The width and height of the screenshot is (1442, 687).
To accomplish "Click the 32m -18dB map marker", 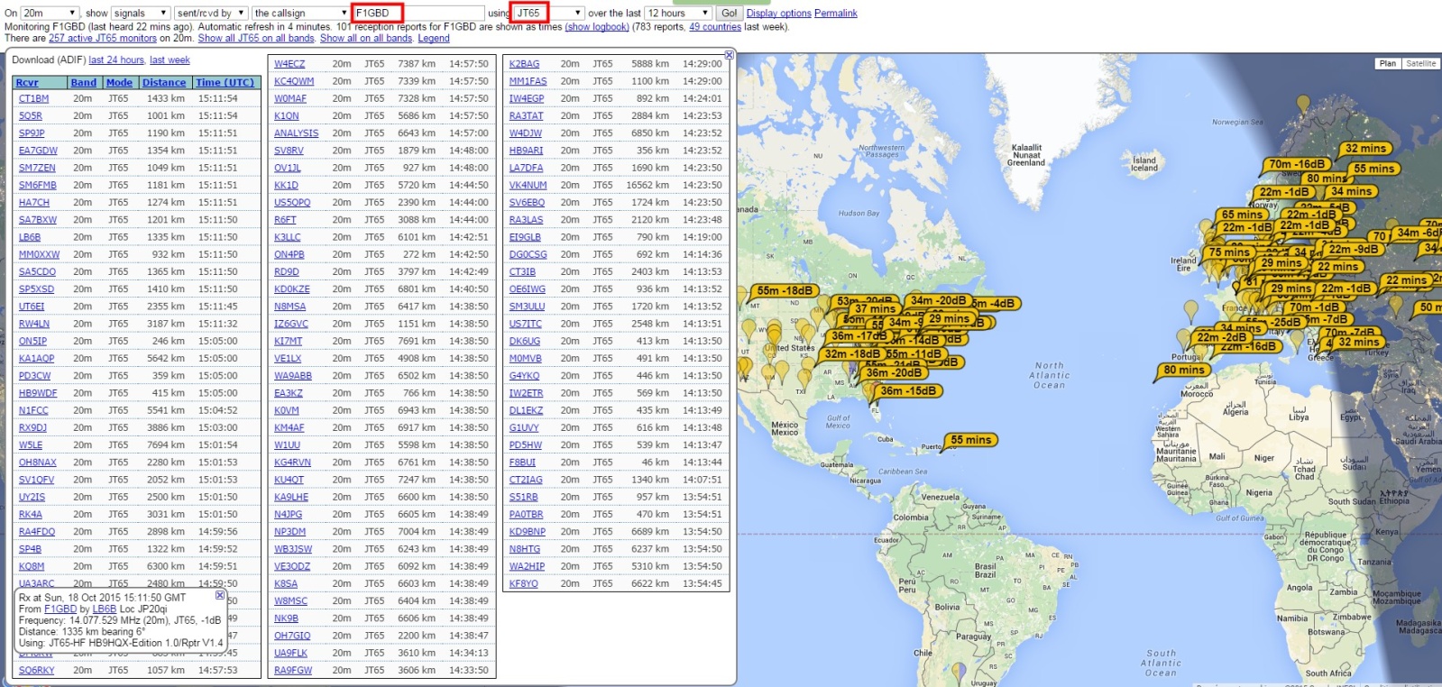I will pos(852,353).
